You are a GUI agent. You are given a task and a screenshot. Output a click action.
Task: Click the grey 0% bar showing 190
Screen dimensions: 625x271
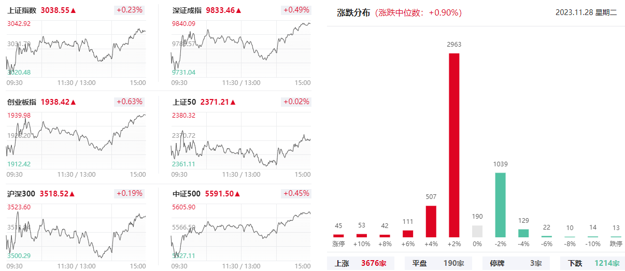[x=477, y=231]
